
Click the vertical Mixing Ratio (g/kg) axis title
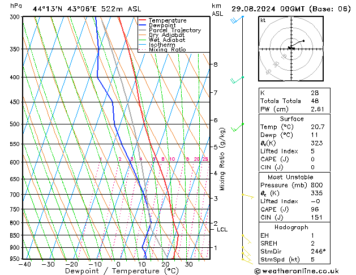[222, 159]
